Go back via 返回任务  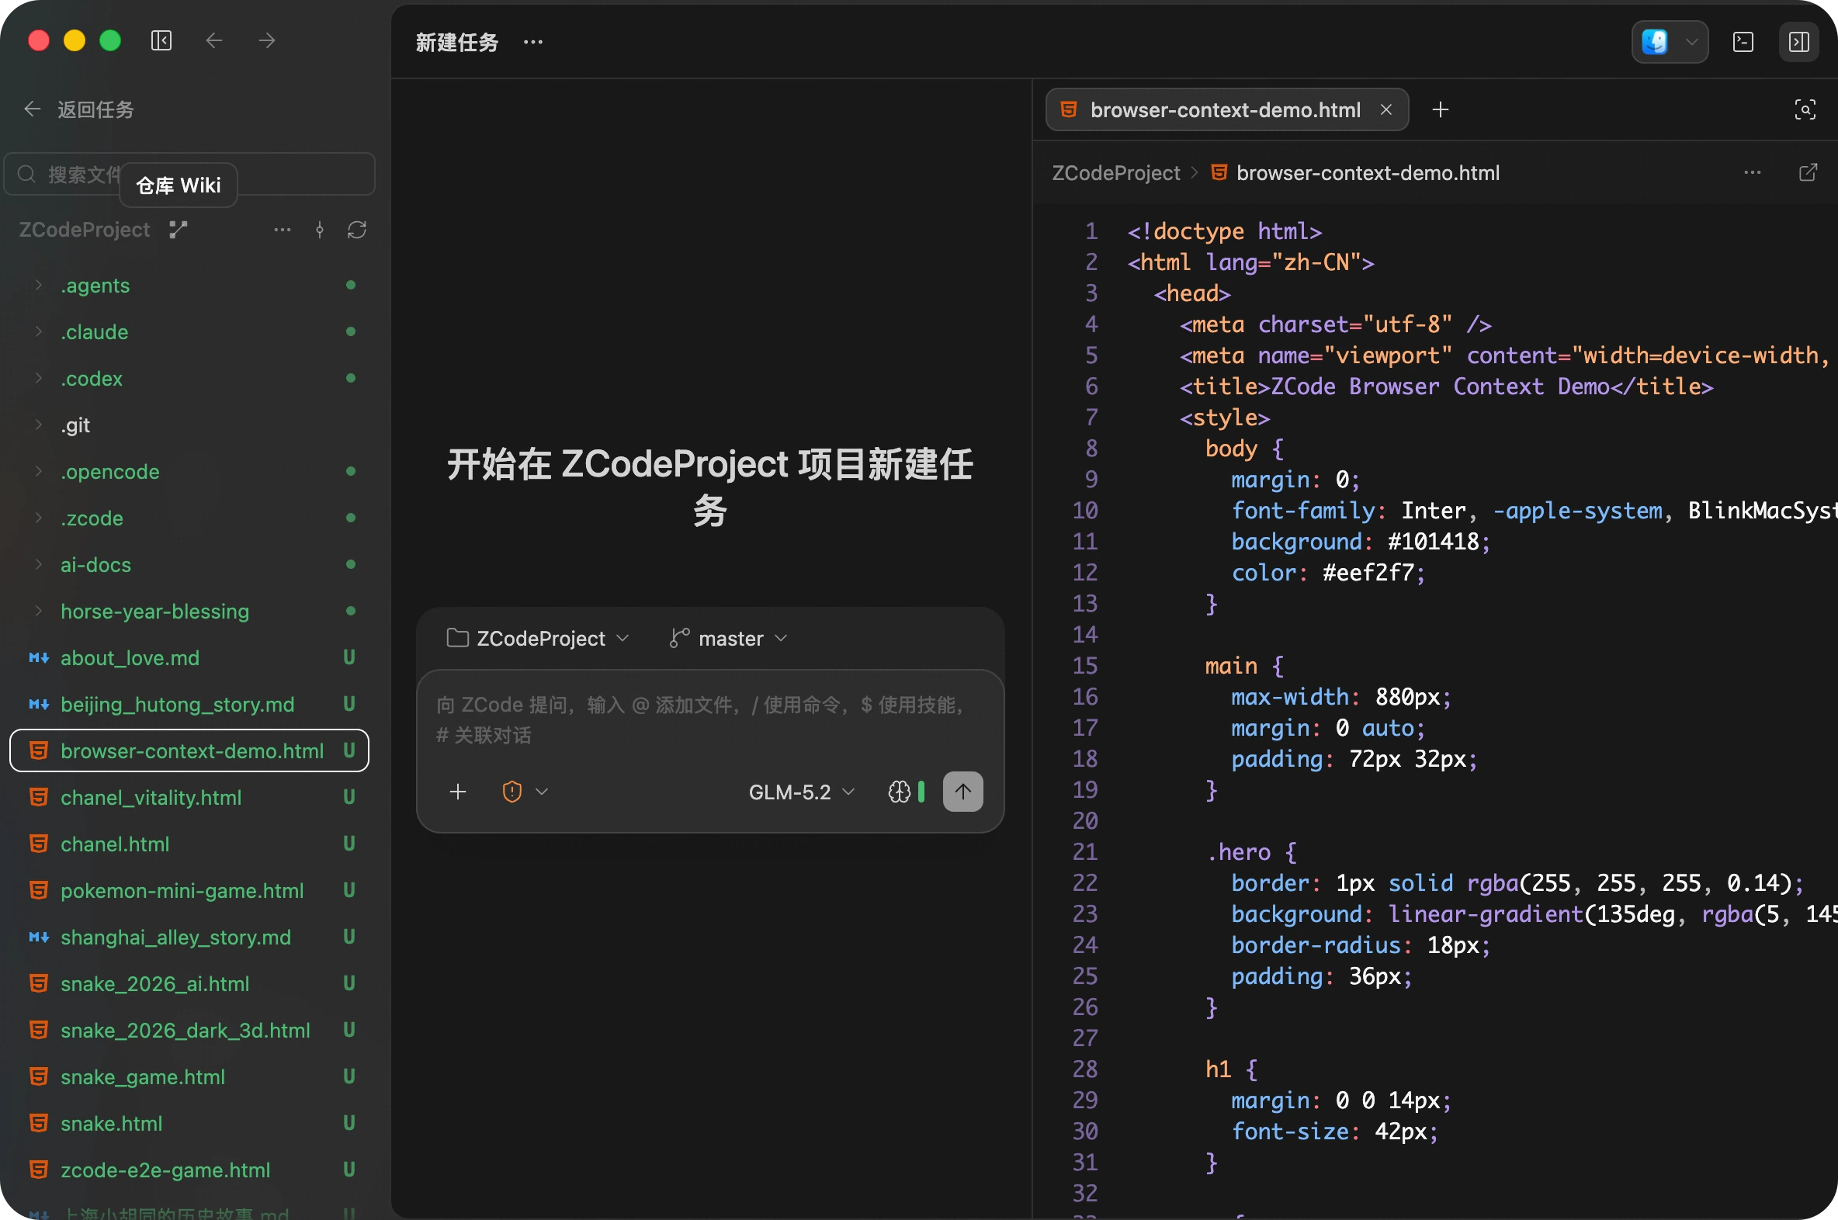[79, 109]
